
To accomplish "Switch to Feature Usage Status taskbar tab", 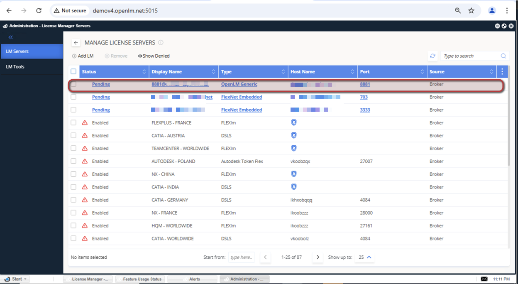I will click(x=139, y=279).
